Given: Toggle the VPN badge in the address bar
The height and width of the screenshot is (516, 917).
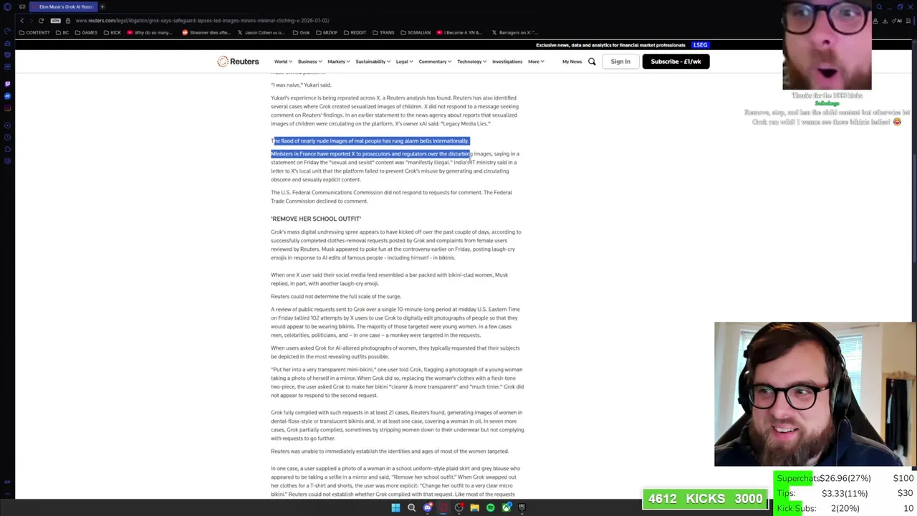Looking at the screenshot, I should (57, 20).
